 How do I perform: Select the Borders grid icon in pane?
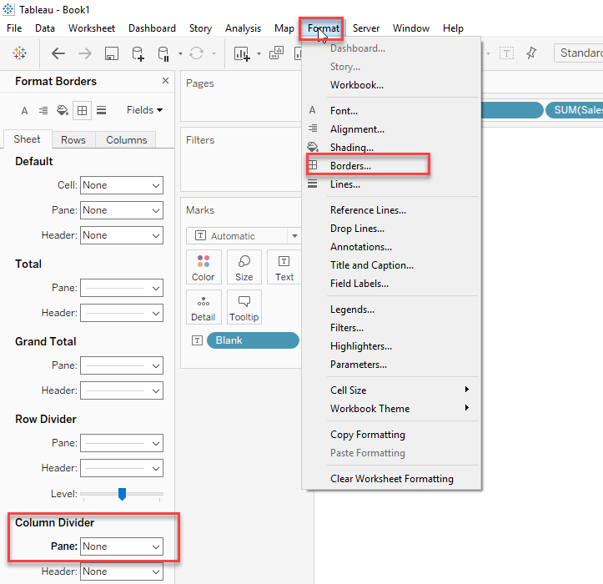[x=82, y=111]
